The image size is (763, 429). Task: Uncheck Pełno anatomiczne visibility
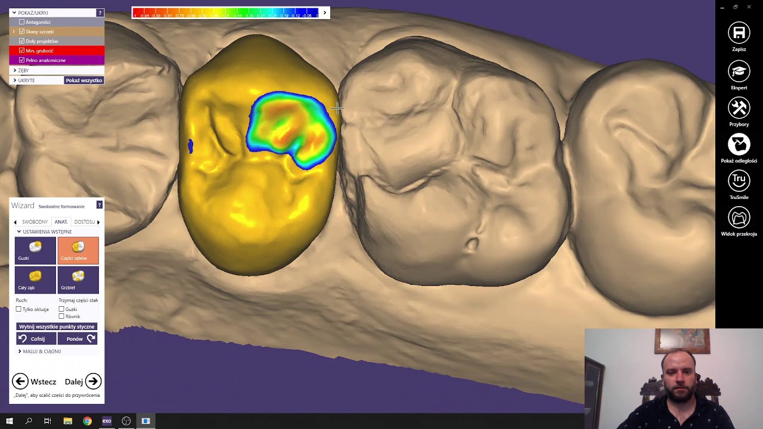22,60
